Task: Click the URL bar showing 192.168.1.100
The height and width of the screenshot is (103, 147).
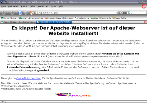Action: (77, 13)
